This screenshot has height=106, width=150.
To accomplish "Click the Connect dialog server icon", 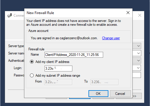I will pos(10,15).
